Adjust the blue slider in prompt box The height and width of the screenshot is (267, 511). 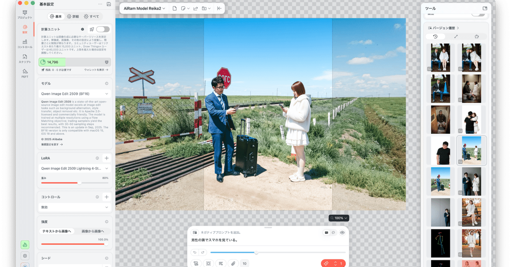point(278,252)
